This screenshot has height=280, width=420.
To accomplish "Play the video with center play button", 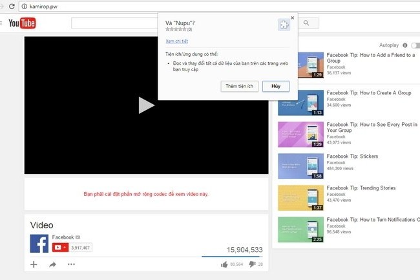I will click(146, 105).
